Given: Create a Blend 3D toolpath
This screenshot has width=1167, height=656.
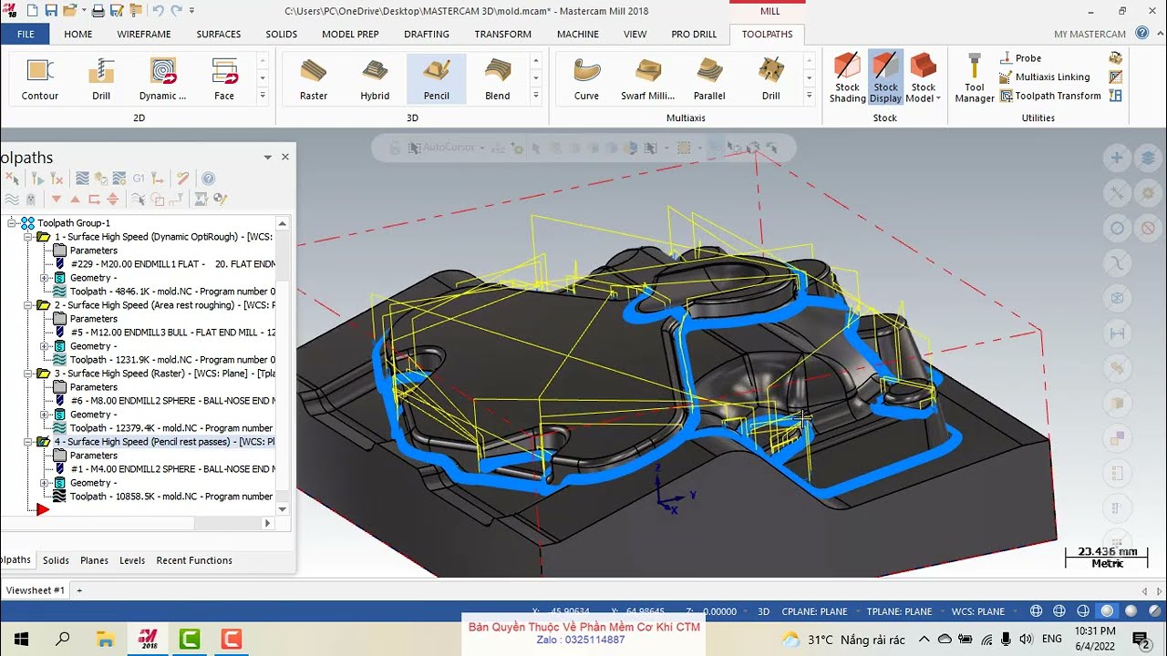Looking at the screenshot, I should [498, 79].
